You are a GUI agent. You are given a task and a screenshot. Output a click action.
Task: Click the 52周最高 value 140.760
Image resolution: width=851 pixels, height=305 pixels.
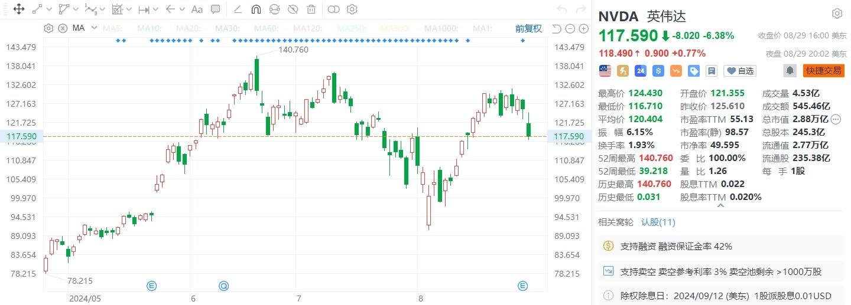click(x=656, y=158)
